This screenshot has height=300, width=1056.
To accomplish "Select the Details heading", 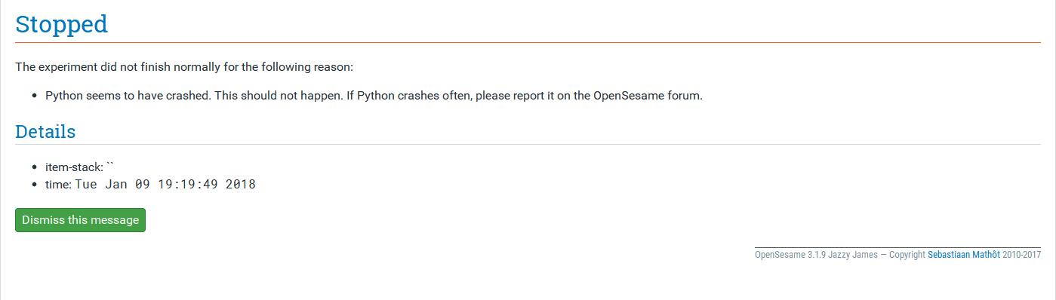I will coord(45,131).
